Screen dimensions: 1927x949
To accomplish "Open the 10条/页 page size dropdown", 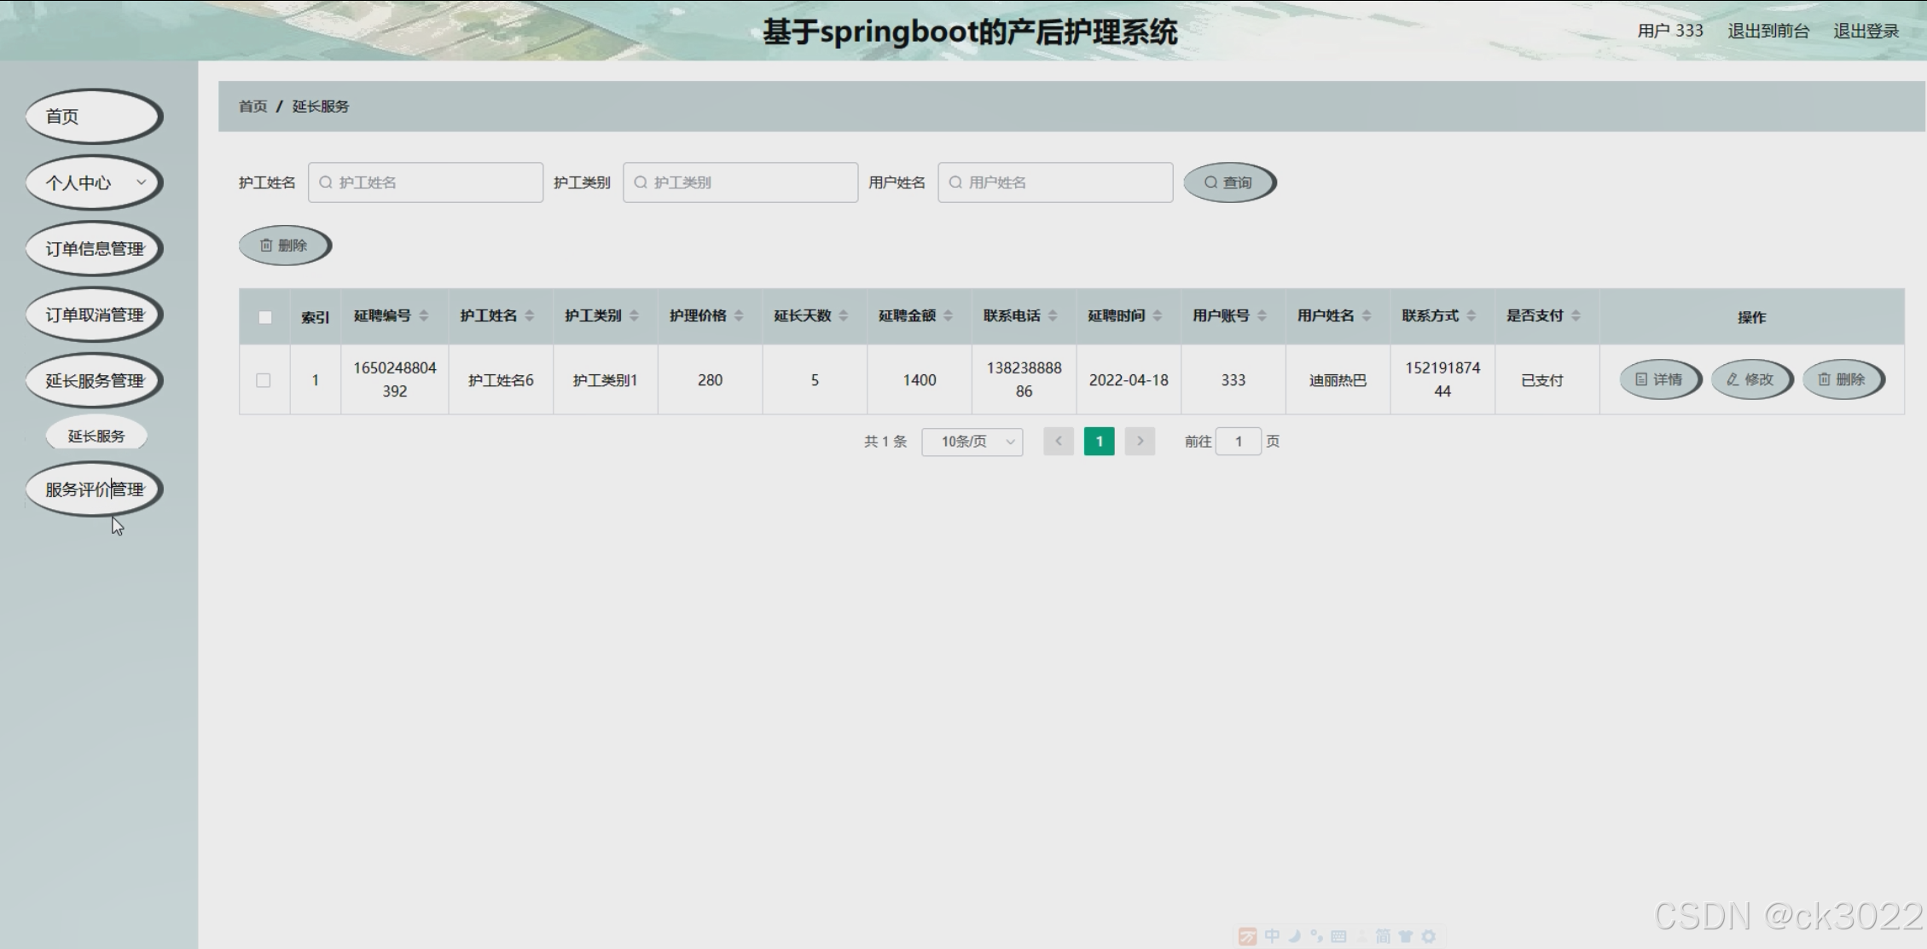I will pyautogui.click(x=972, y=442).
